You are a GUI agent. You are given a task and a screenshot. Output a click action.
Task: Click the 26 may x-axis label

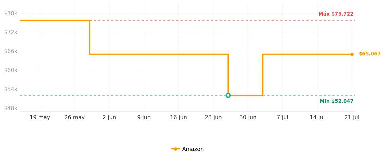click(x=74, y=117)
